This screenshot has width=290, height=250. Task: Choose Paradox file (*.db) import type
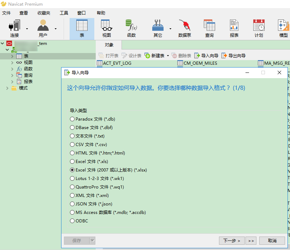point(93,119)
